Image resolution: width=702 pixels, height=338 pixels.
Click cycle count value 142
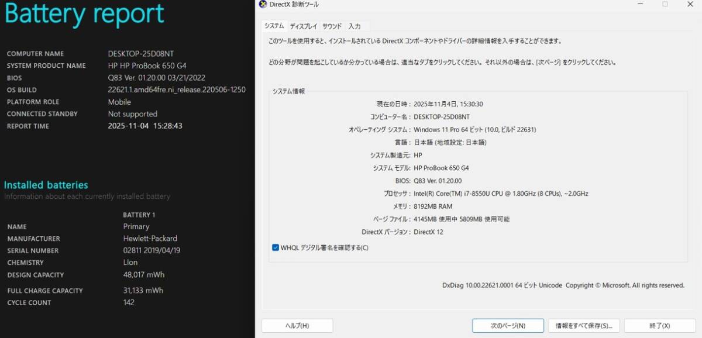point(129,302)
